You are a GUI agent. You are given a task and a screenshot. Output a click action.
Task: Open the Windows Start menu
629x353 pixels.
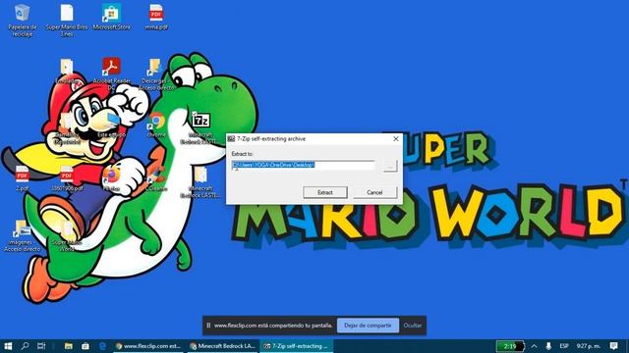coord(8,346)
